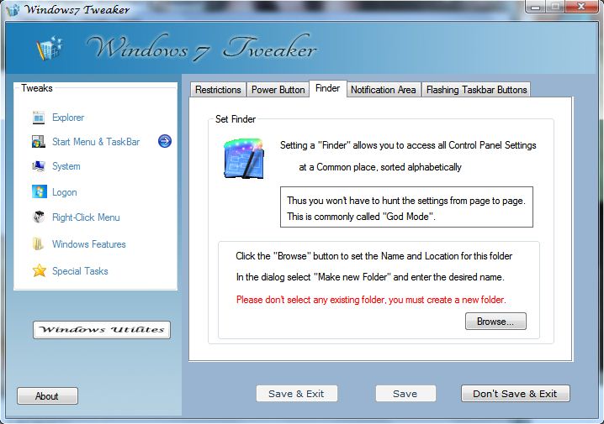Click the "Set Finder" group label

pyautogui.click(x=236, y=119)
